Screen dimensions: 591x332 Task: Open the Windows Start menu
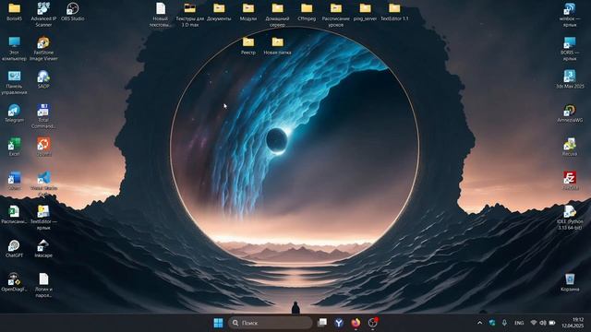(218, 323)
